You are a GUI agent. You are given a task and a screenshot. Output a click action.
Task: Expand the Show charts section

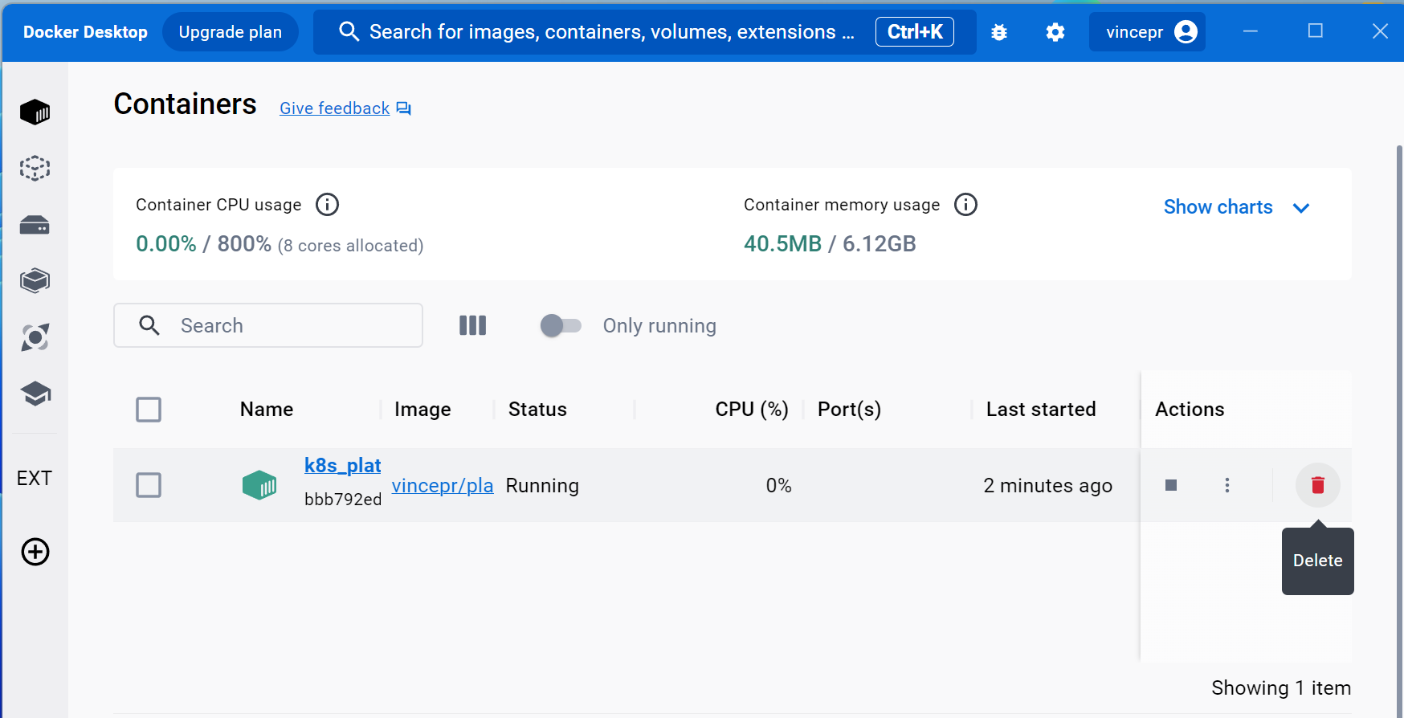(x=1236, y=207)
